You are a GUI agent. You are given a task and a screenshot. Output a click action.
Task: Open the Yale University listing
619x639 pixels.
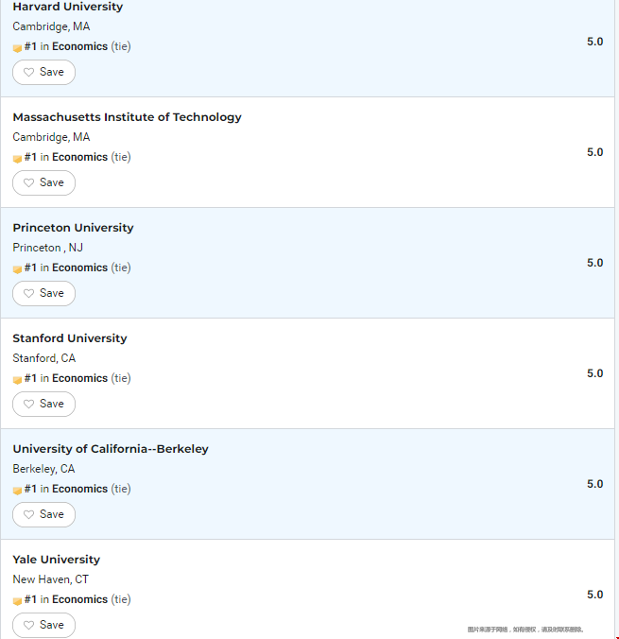[x=57, y=560]
